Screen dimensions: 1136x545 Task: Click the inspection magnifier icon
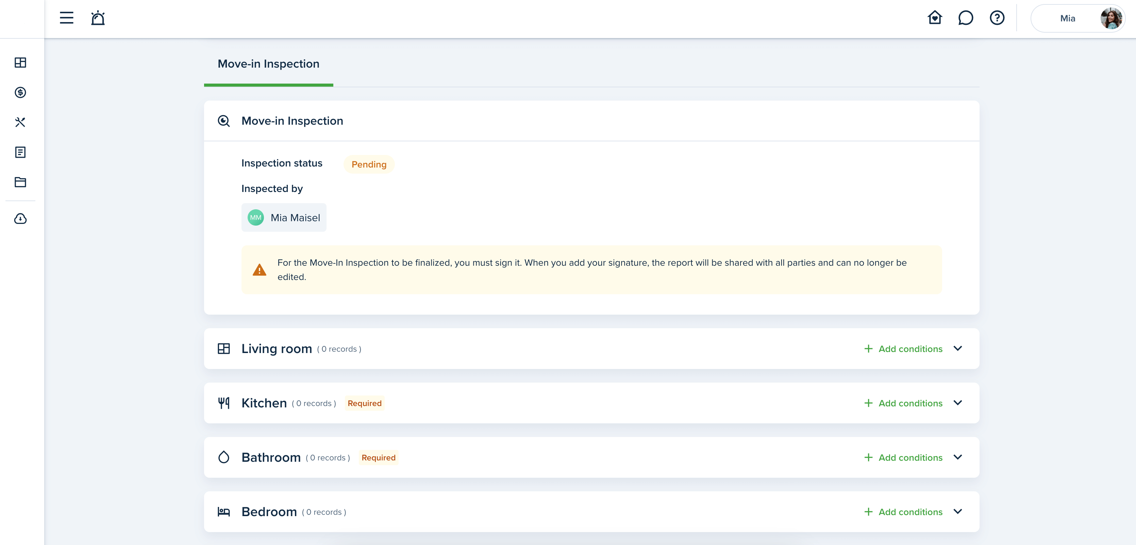(224, 121)
